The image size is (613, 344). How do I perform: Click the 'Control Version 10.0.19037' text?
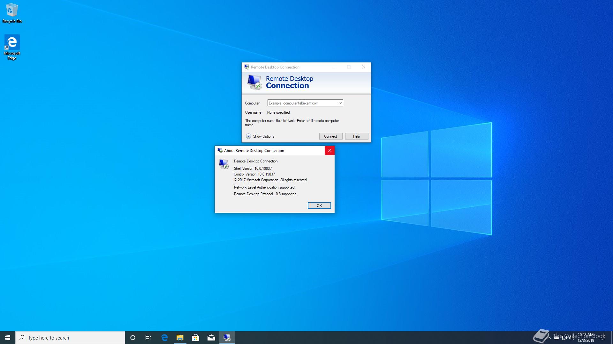coord(254,174)
